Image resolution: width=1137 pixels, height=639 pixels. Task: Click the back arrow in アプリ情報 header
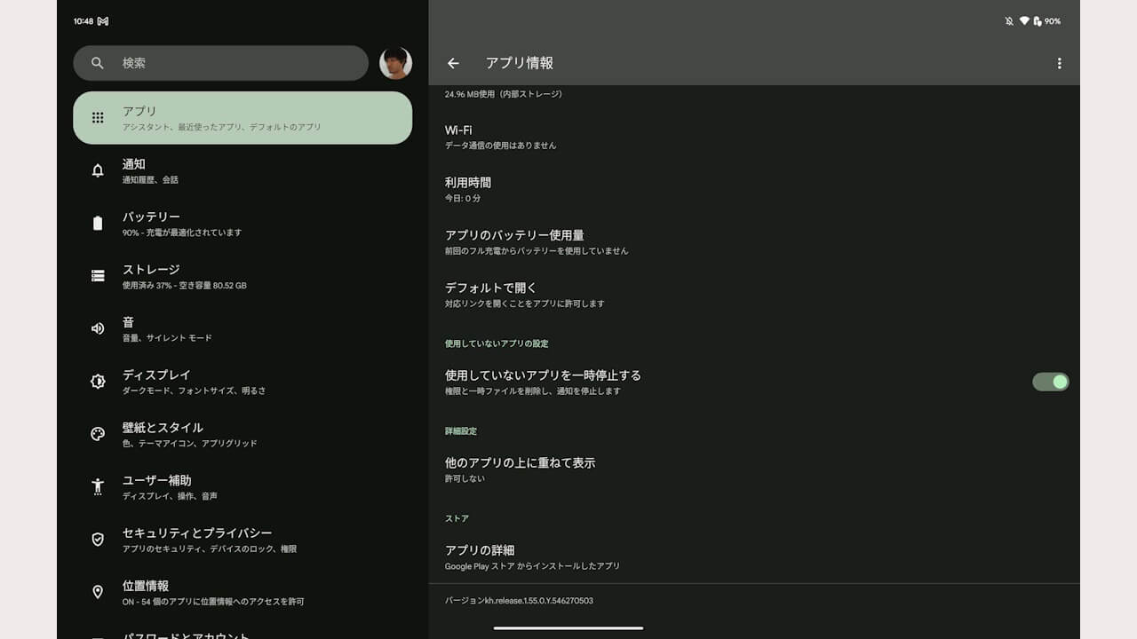coord(453,63)
